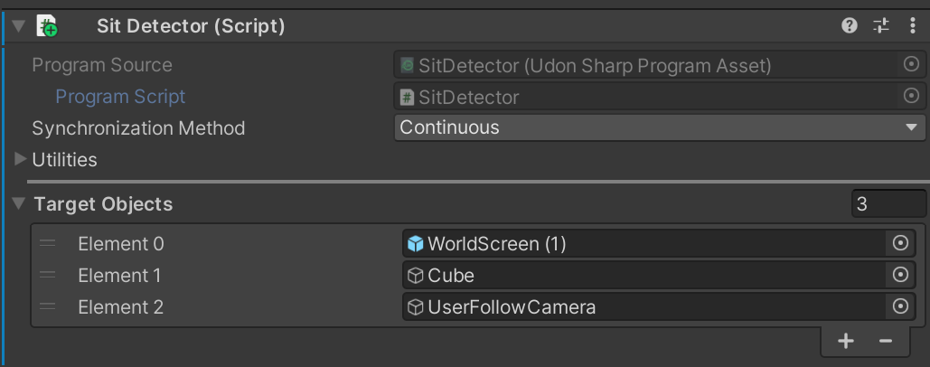930x367 pixels.
Task: Click the Program Script label link
Action: (120, 97)
